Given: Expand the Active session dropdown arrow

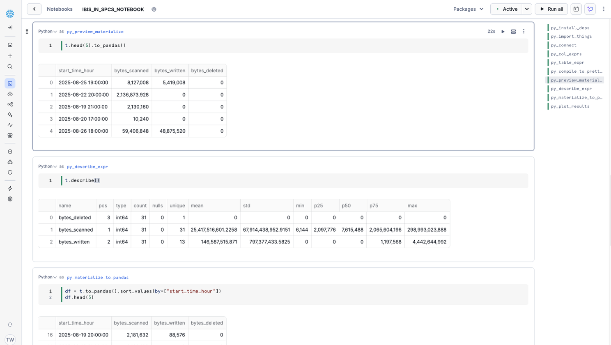Looking at the screenshot, I should click(x=527, y=9).
